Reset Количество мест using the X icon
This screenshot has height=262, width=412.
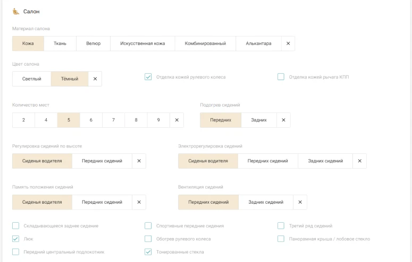click(x=176, y=120)
